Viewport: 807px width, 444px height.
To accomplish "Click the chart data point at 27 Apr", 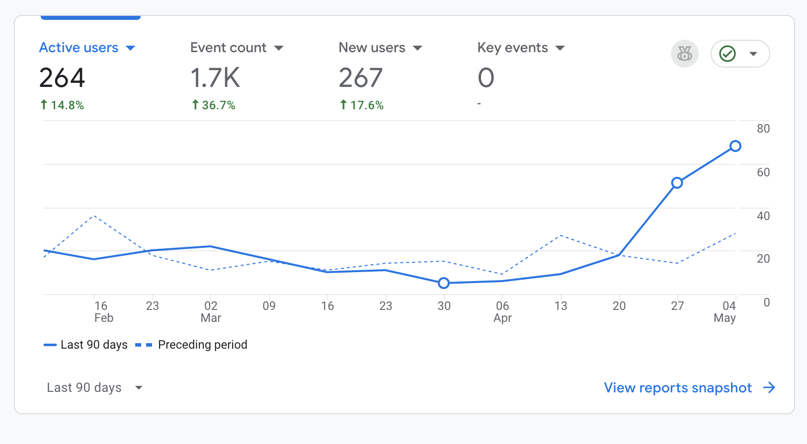I will 677,183.
